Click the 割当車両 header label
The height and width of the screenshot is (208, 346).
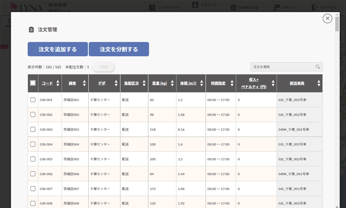point(297,83)
